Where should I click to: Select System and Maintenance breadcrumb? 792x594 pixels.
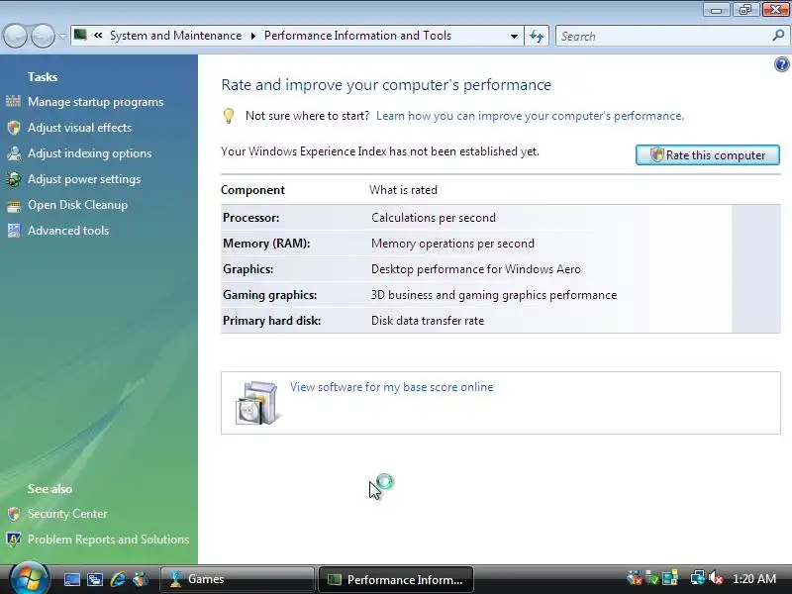[176, 36]
